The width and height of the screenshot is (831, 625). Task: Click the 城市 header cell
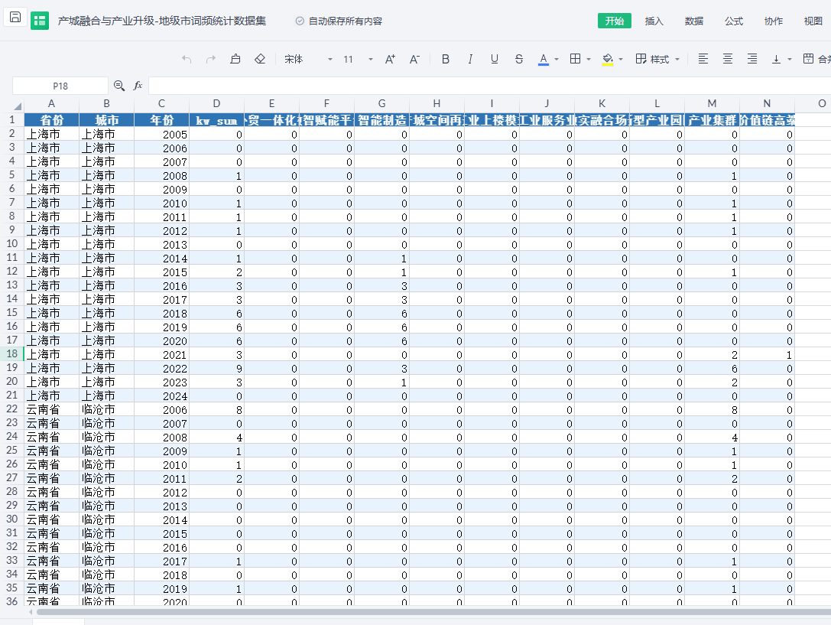(106, 120)
